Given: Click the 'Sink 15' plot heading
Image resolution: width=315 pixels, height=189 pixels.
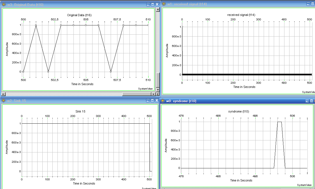Looking at the screenshot, I should 80,111.
